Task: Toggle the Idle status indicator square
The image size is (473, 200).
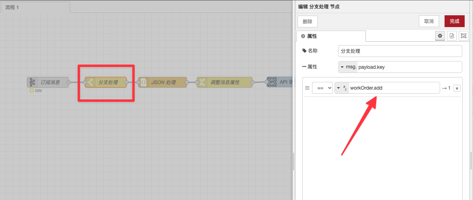Action: coord(31,90)
